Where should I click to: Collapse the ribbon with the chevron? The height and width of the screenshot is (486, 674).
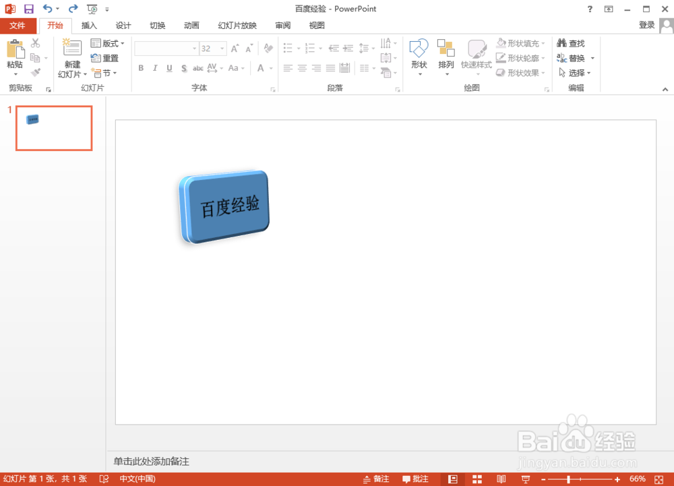point(665,90)
